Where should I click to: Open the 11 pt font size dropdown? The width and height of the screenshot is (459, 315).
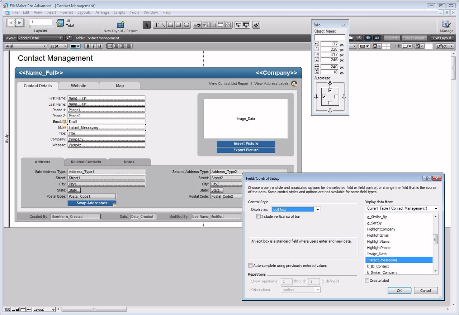point(58,46)
